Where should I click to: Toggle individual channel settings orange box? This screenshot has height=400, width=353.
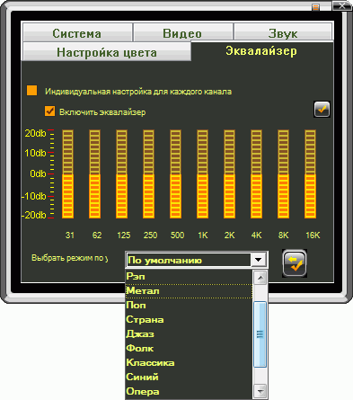[31, 91]
